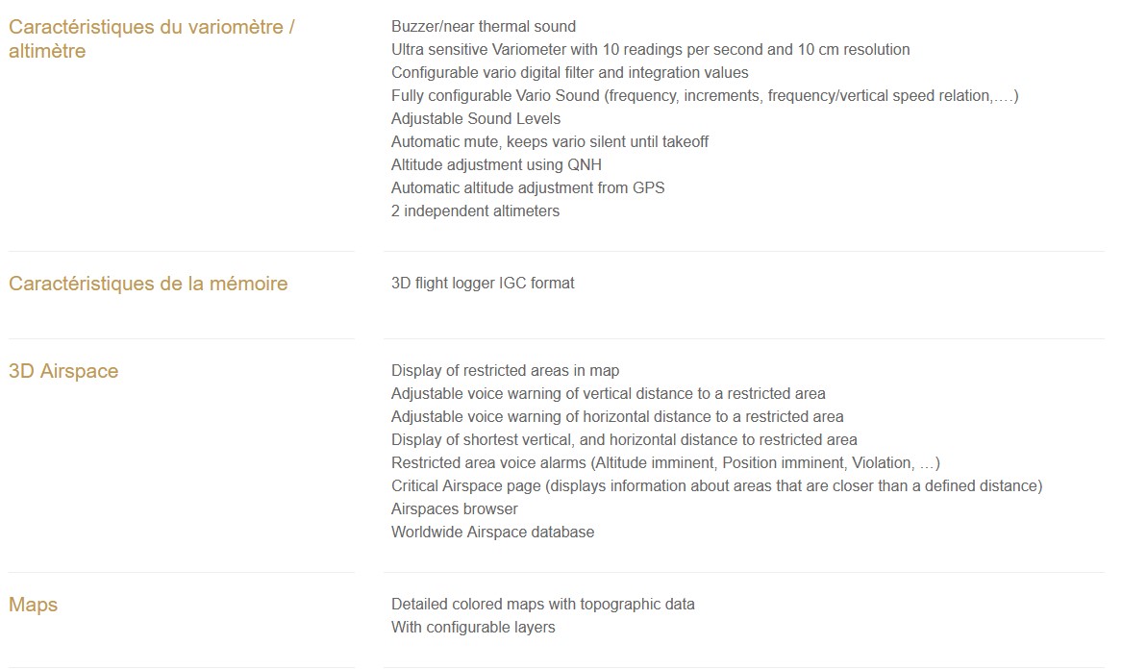This screenshot has width=1122, height=669.
Task: Click 'Ultra sensitive Variometer' specification text
Action: tap(651, 49)
